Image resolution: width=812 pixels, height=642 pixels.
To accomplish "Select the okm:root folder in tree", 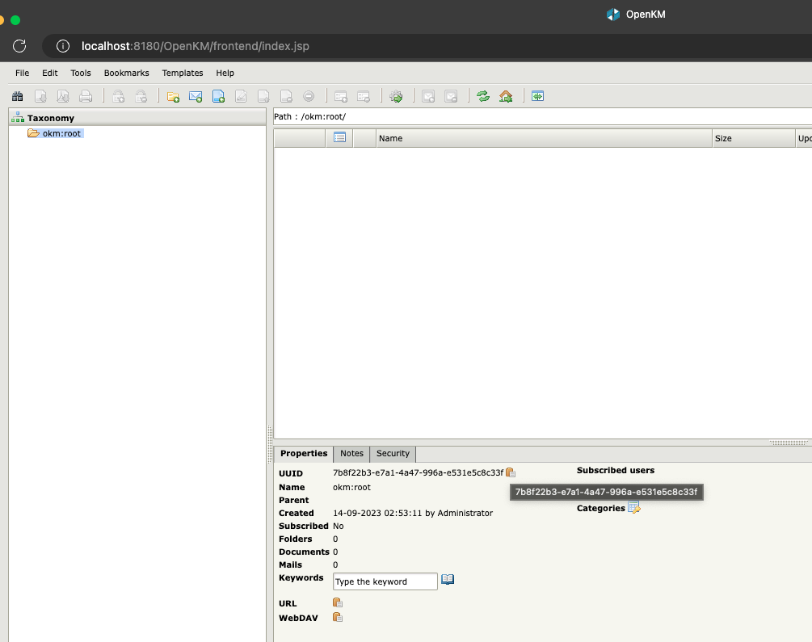I will point(61,133).
